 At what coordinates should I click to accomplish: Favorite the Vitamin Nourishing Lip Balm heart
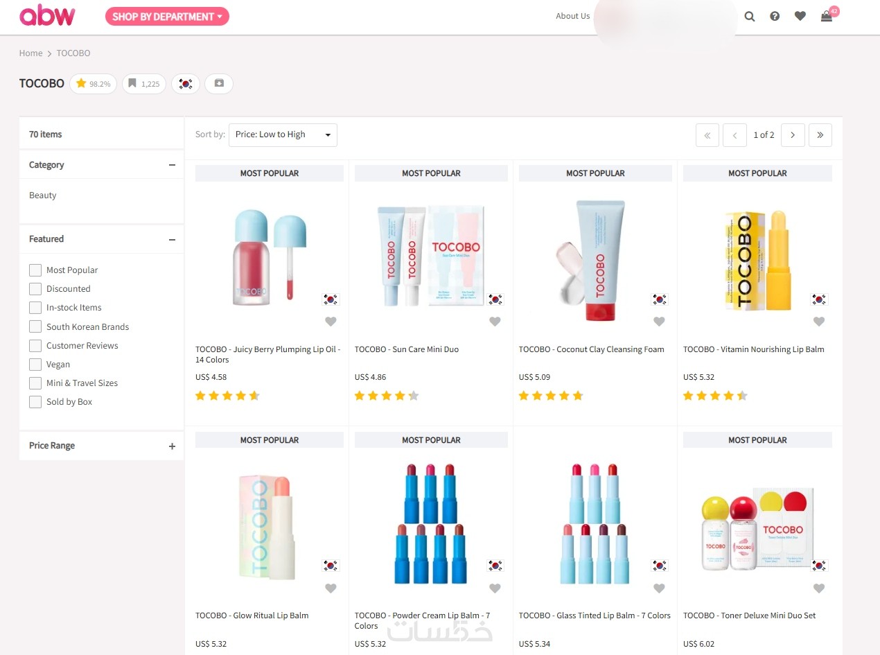tap(819, 322)
